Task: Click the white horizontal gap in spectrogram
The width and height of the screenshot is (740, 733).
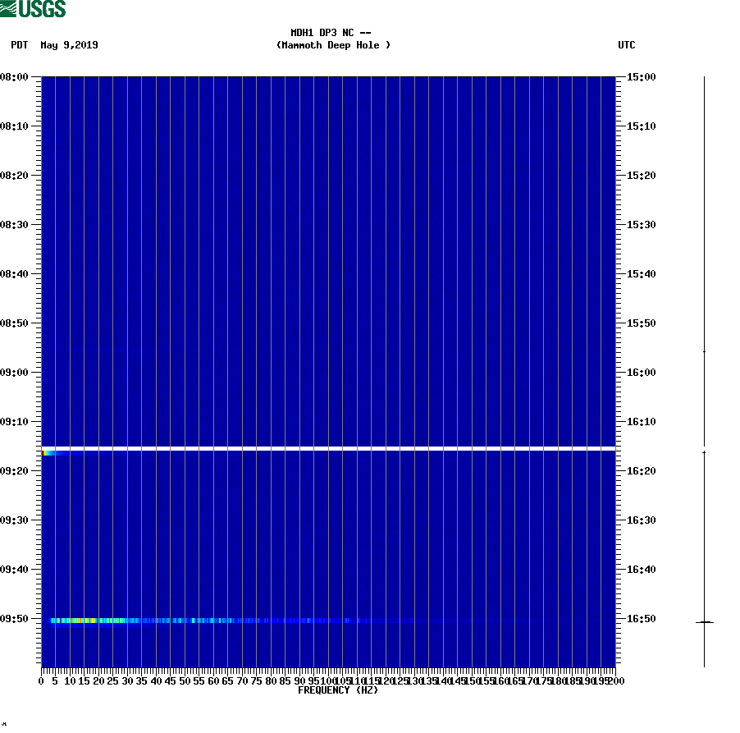Action: click(328, 447)
